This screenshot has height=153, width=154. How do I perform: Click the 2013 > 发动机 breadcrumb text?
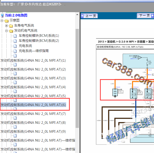pos(107,42)
